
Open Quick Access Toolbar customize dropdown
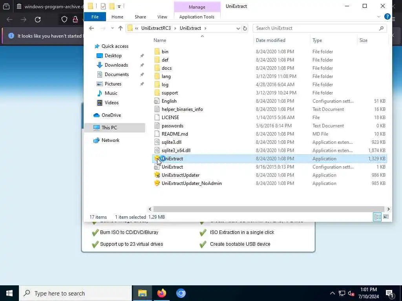tap(119, 6)
